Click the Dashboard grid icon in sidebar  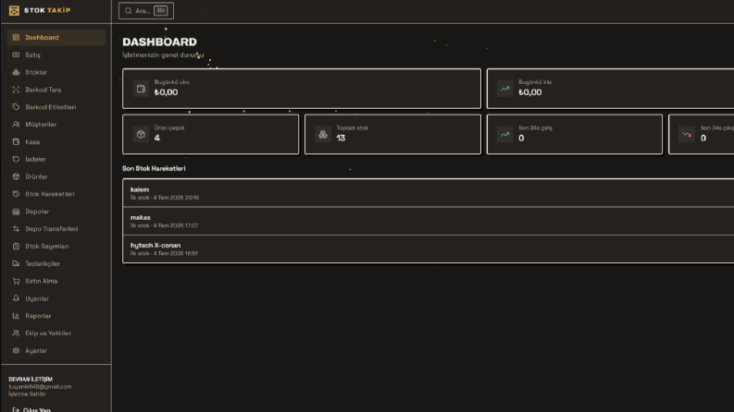[16, 37]
